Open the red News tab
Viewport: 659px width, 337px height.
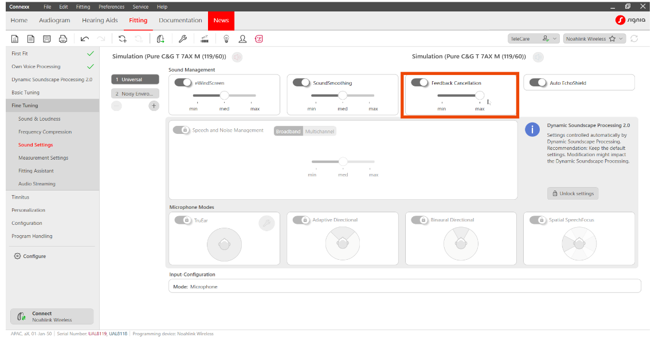(x=221, y=21)
